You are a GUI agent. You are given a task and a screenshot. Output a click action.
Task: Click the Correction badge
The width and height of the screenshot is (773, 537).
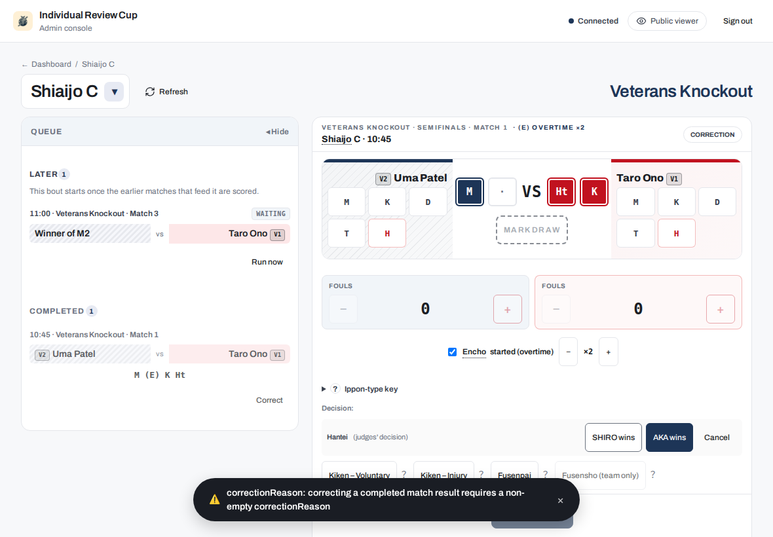click(x=712, y=134)
